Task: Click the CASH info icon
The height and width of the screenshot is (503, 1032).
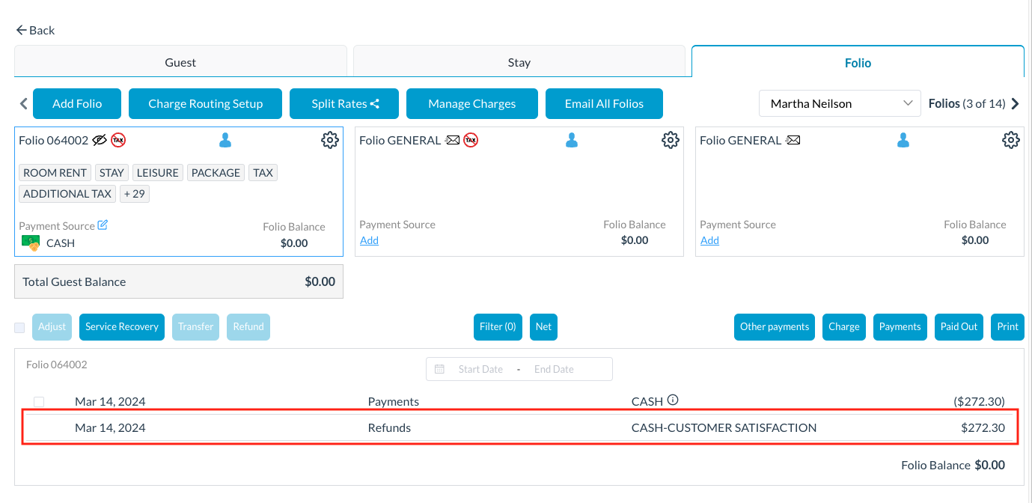Action: coord(673,400)
